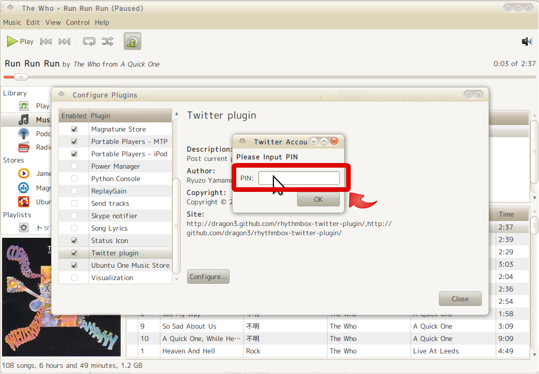Select track 'A Quick One, While He…'
This screenshot has width=539, height=374.
(x=202, y=338)
